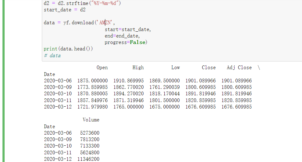Click the 2020-03-06 date in price table
Screen dimensions: 302x162
(x=58, y=81)
